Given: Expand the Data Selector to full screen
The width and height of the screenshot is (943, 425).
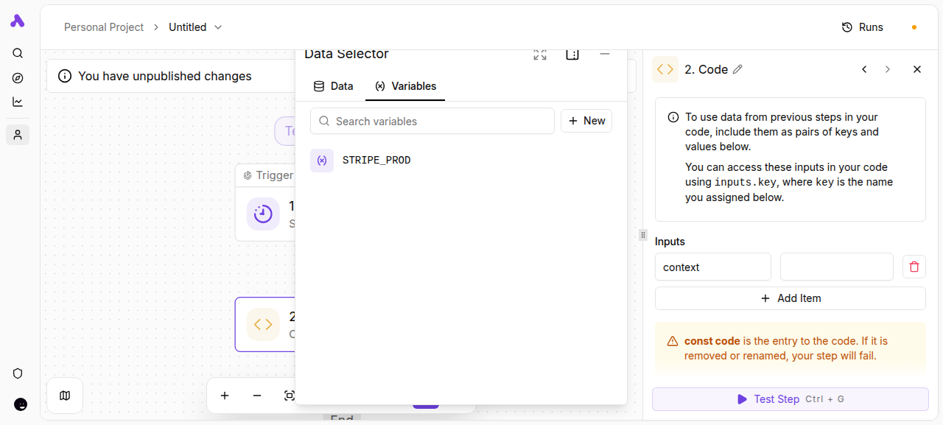Looking at the screenshot, I should coord(540,54).
